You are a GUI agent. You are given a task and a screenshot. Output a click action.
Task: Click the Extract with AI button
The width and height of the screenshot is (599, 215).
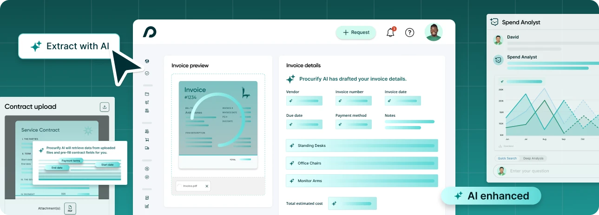(69, 46)
